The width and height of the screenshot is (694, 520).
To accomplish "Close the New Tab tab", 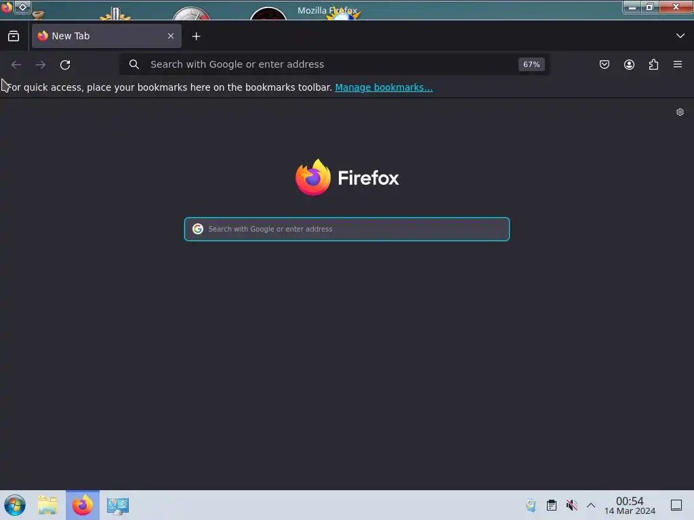I will pos(171,37).
